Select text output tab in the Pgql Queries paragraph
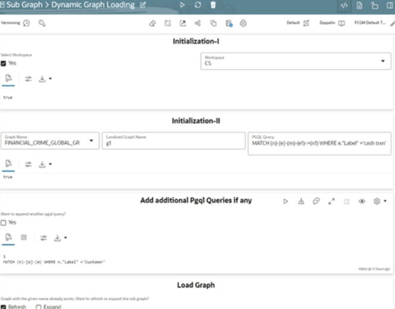 (8, 237)
